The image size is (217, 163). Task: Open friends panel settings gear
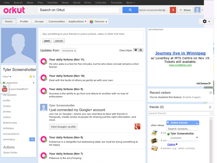pyautogui.click(x=210, y=107)
